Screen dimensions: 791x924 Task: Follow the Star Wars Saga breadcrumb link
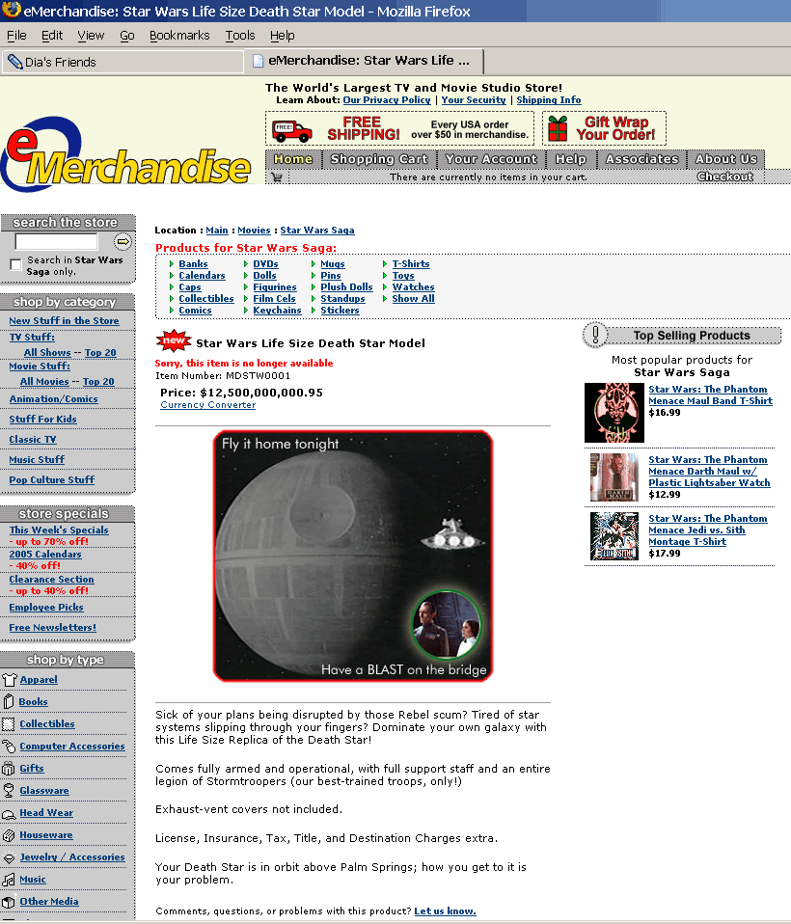[317, 231]
